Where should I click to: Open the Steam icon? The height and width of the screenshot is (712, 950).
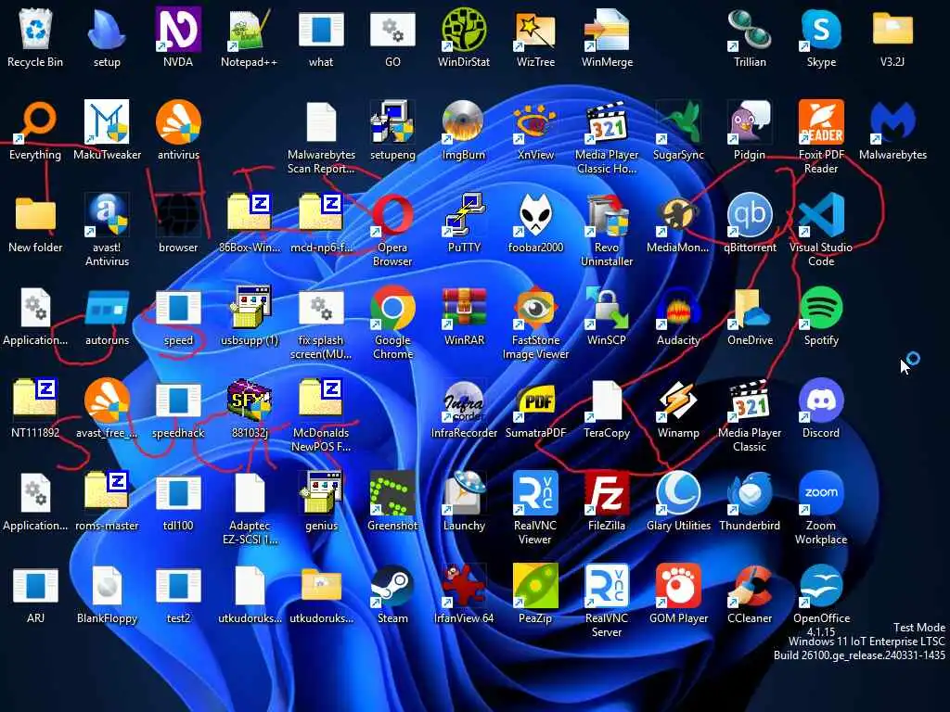tap(392, 586)
